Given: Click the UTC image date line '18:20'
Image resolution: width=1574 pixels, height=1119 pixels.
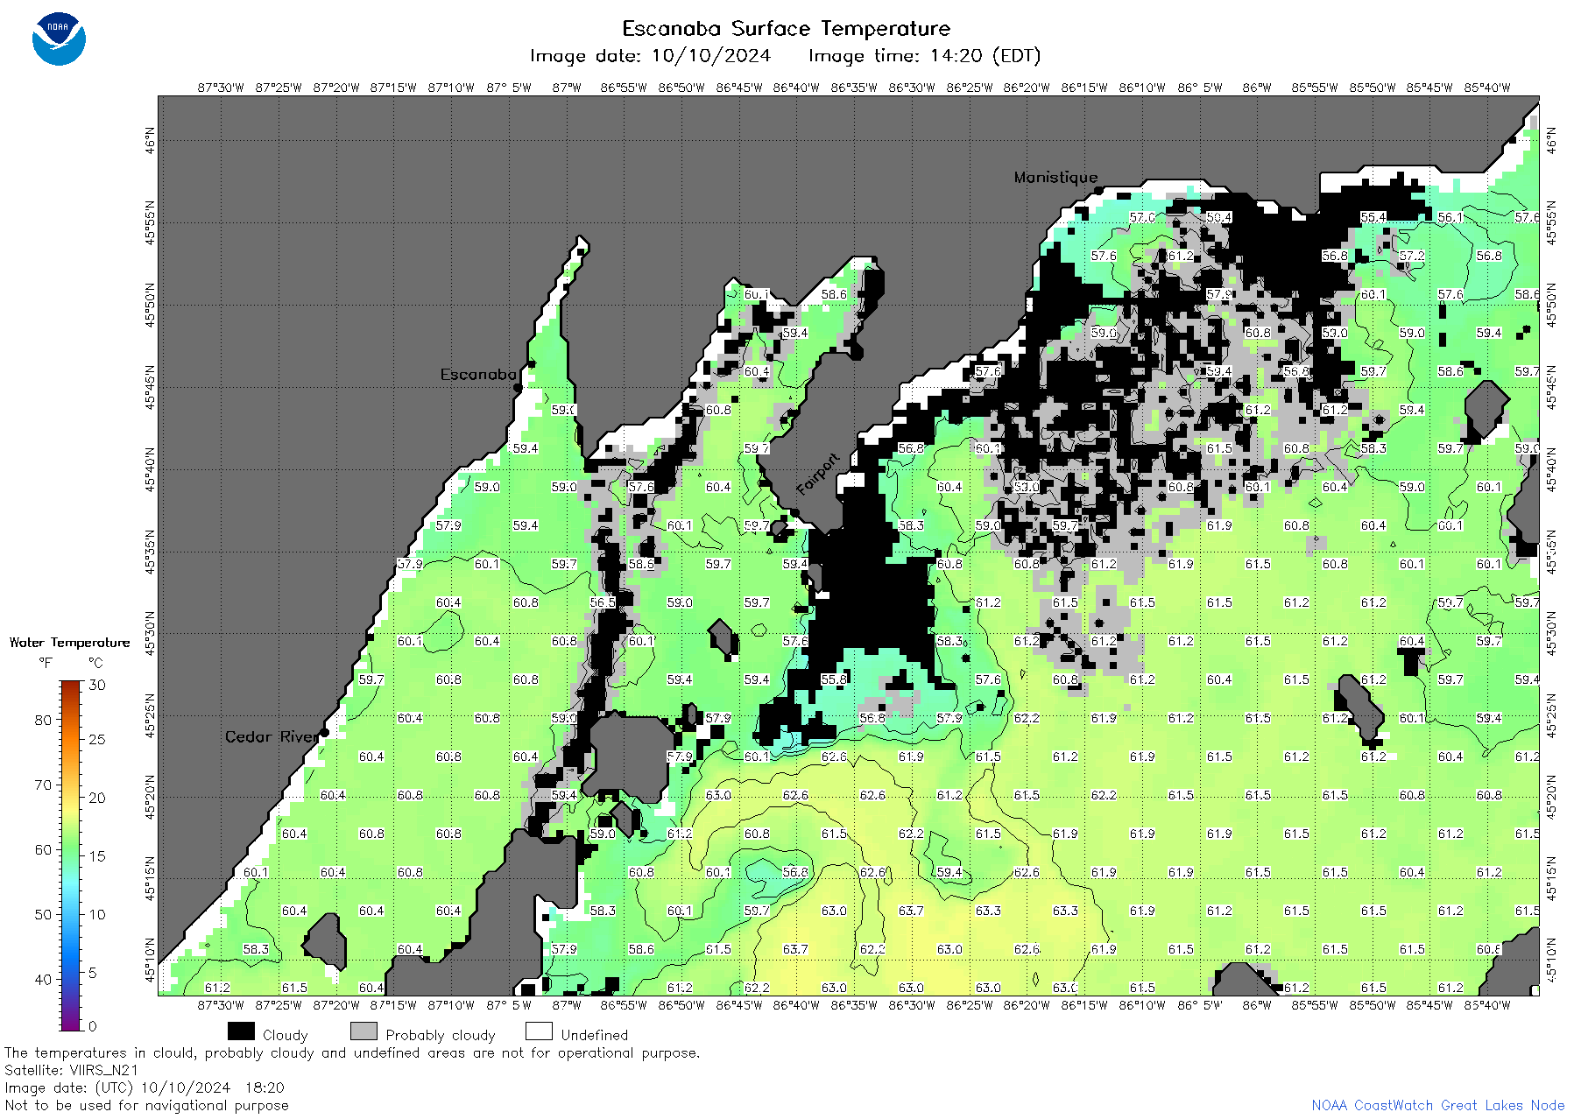Looking at the screenshot, I should pos(144,1087).
